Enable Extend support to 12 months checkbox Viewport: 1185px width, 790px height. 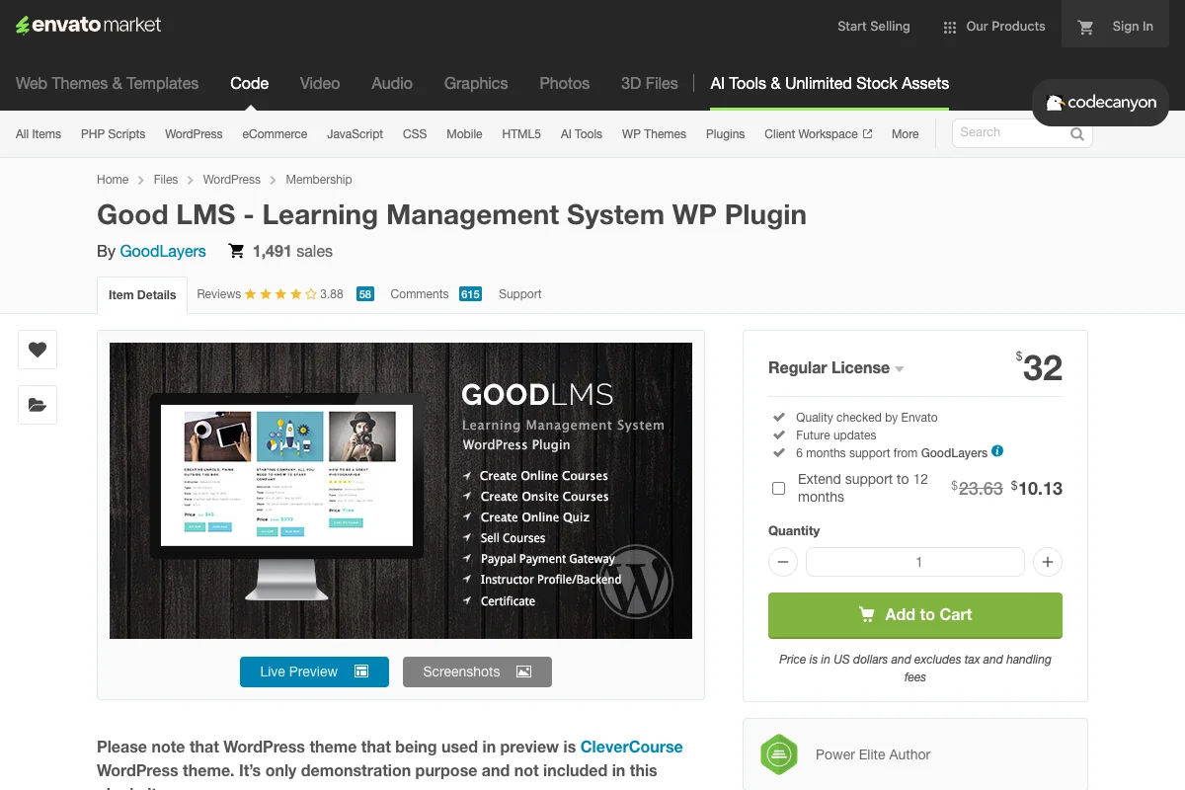(778, 488)
